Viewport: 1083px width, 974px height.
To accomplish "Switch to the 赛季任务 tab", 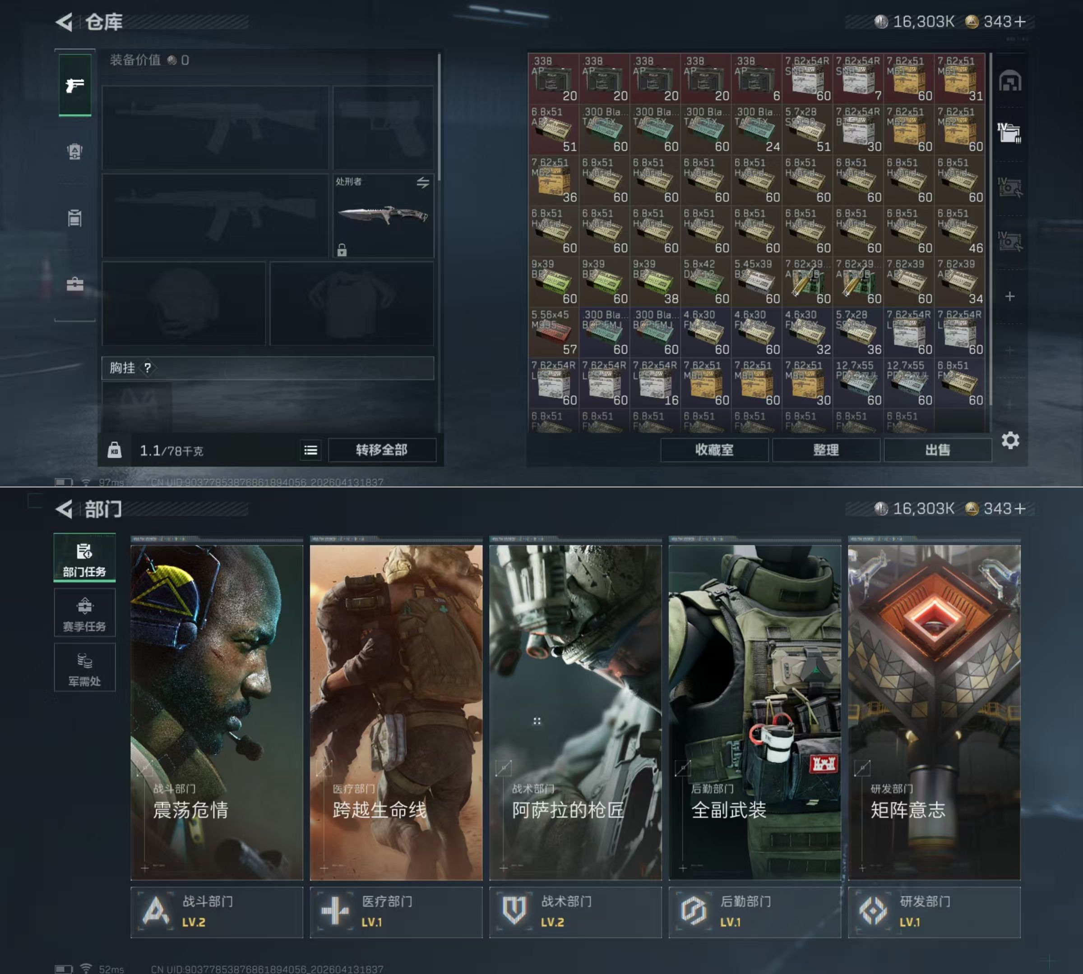I will pos(85,613).
